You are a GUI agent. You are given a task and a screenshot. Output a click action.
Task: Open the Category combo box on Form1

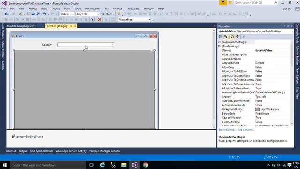112,45
